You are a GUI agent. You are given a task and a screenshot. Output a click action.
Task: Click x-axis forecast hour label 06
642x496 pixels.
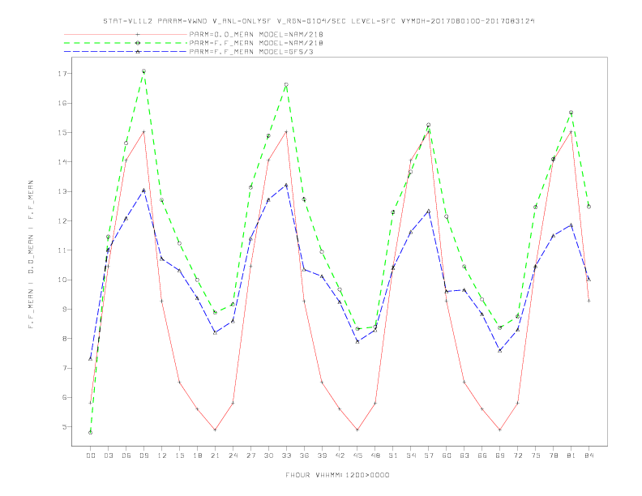126,455
